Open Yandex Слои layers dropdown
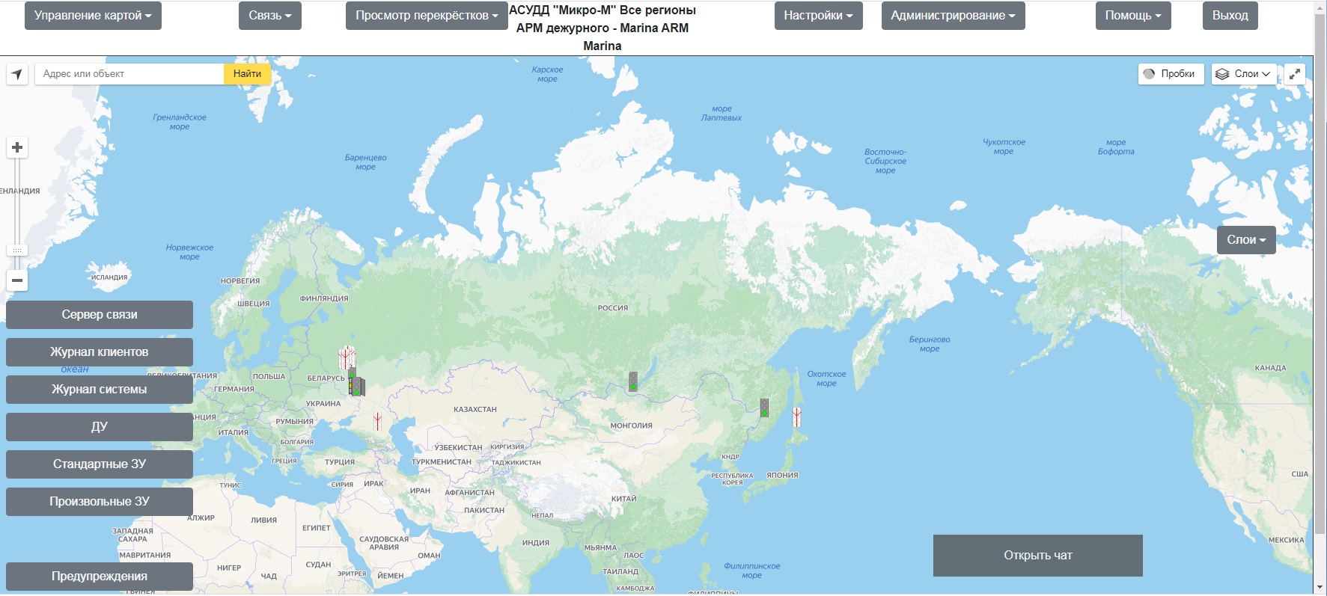Image resolution: width=1327 pixels, height=596 pixels. coord(1243,74)
